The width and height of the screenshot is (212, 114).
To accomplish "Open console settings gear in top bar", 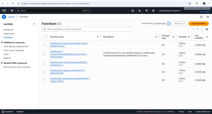I will click(x=153, y=11).
